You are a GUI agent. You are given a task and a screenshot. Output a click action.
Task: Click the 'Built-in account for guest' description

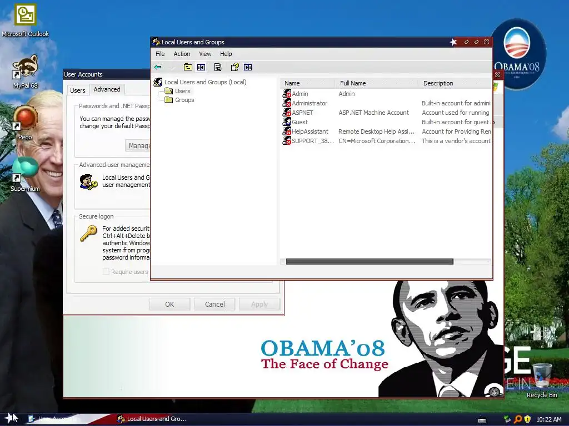coord(456,122)
